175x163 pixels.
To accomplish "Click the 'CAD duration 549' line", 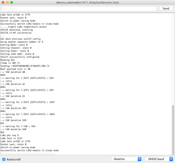I will 13,120.
